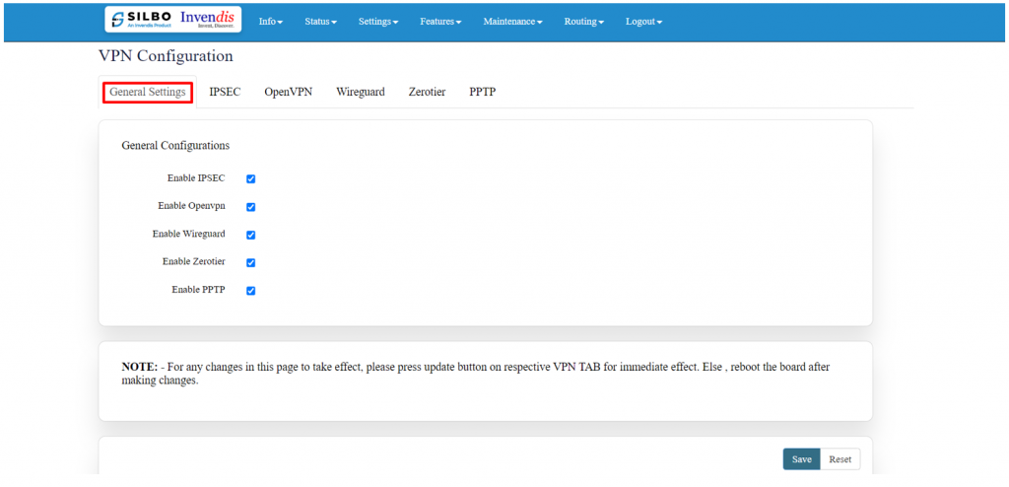Open the PPTP tab
The width and height of the screenshot is (1009, 487).
[x=482, y=92]
